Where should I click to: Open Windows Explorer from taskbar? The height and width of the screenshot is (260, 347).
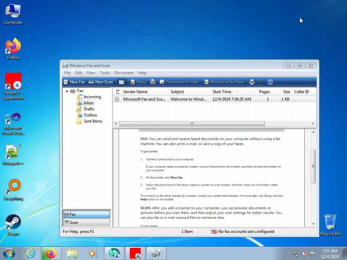(x=72, y=253)
